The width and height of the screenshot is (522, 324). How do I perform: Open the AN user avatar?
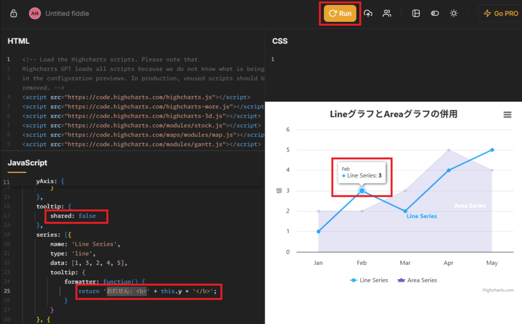click(35, 14)
